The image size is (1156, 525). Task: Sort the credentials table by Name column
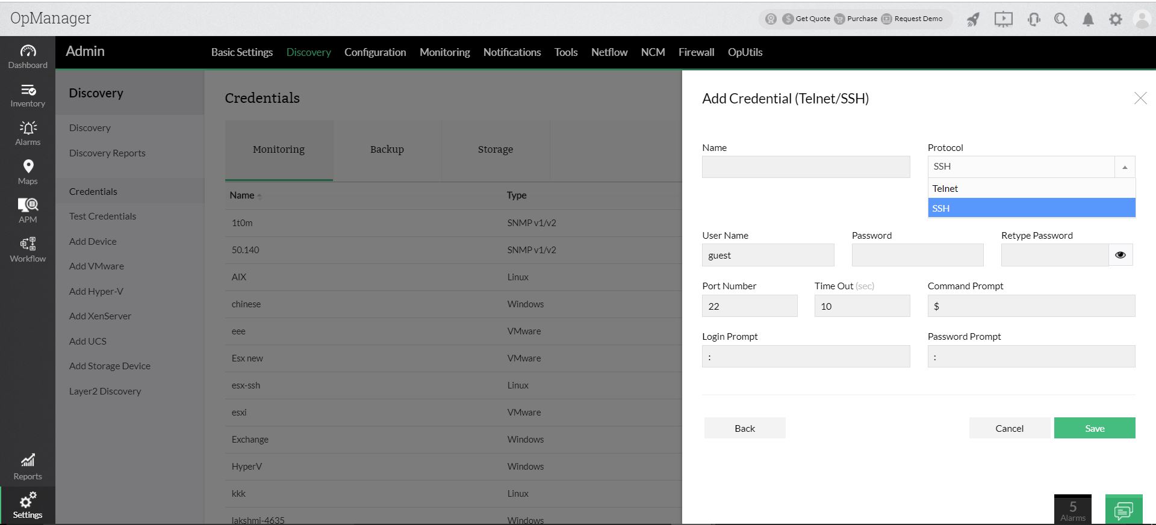tap(242, 195)
